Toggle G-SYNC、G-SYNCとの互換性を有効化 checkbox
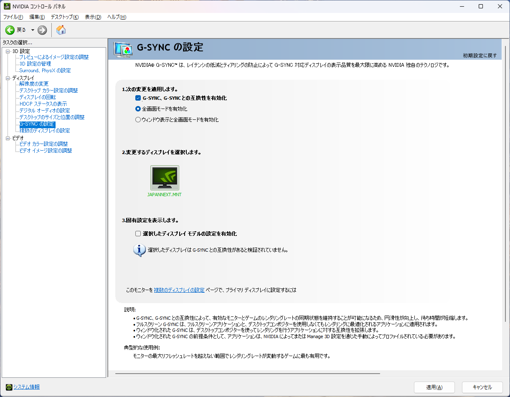Viewport: 510px width, 397px height. click(138, 98)
